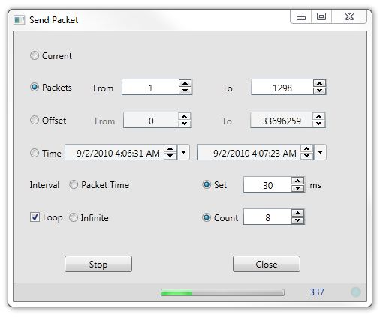Click the Send Packet window icon
383x317 pixels.
point(19,20)
